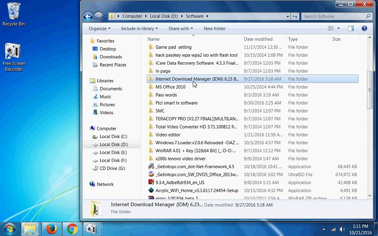
Task: Select the hack passkey wpa wpa2 folder
Action: pyautogui.click(x=197, y=55)
